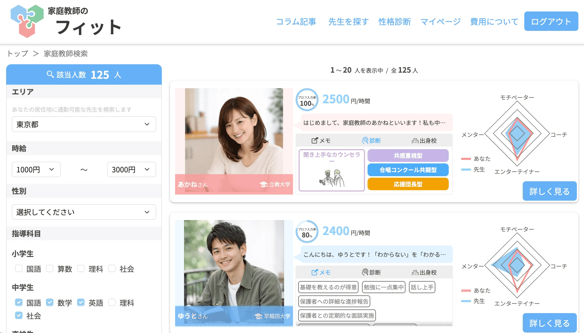Check 算数 under 小学生 subjects
This screenshot has height=333, width=584.
(50, 268)
